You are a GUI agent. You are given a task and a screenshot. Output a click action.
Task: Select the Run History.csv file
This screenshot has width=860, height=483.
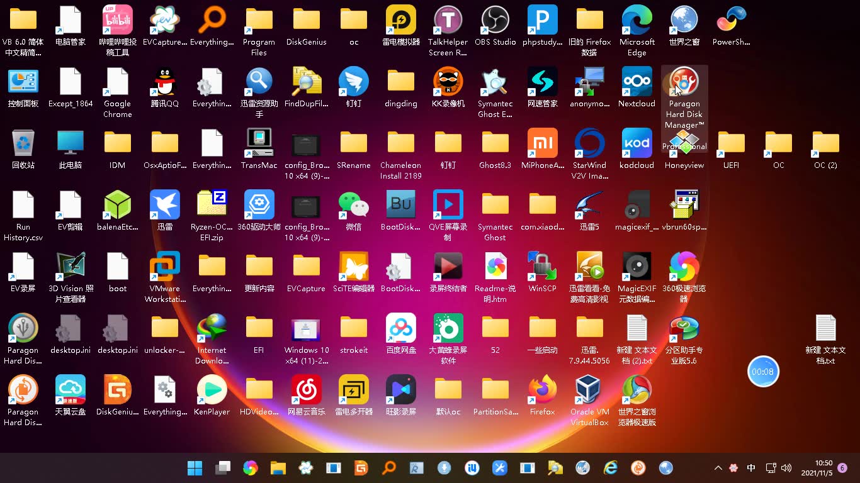pos(23,216)
